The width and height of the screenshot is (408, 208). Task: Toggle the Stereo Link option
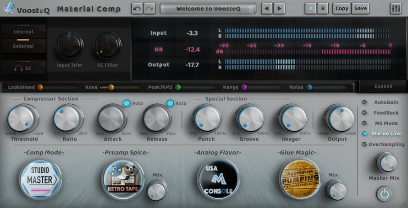tap(364, 134)
